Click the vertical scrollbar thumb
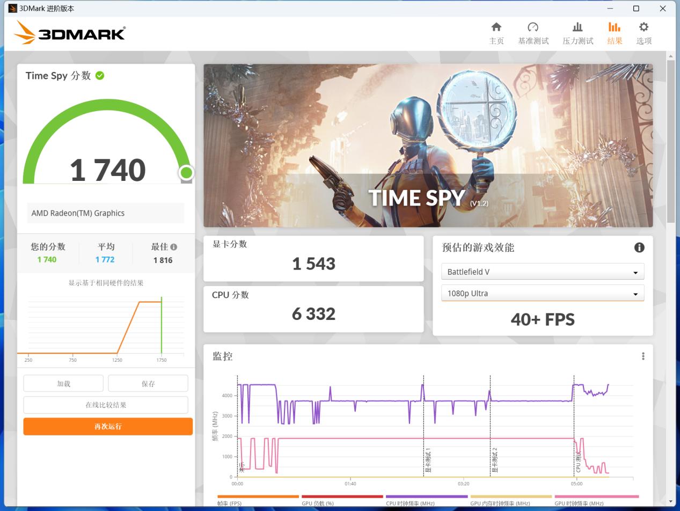 pos(671,142)
